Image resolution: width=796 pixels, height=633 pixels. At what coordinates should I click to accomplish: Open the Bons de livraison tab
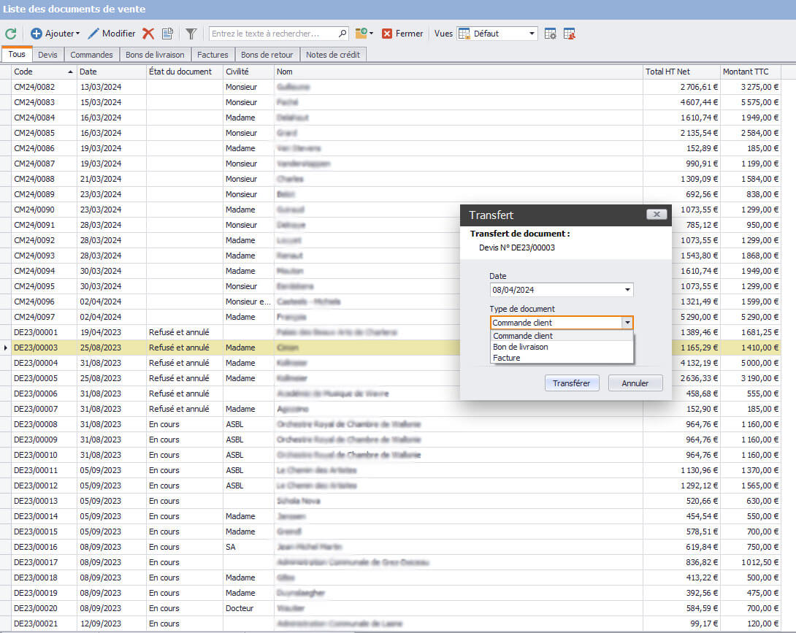tap(155, 55)
